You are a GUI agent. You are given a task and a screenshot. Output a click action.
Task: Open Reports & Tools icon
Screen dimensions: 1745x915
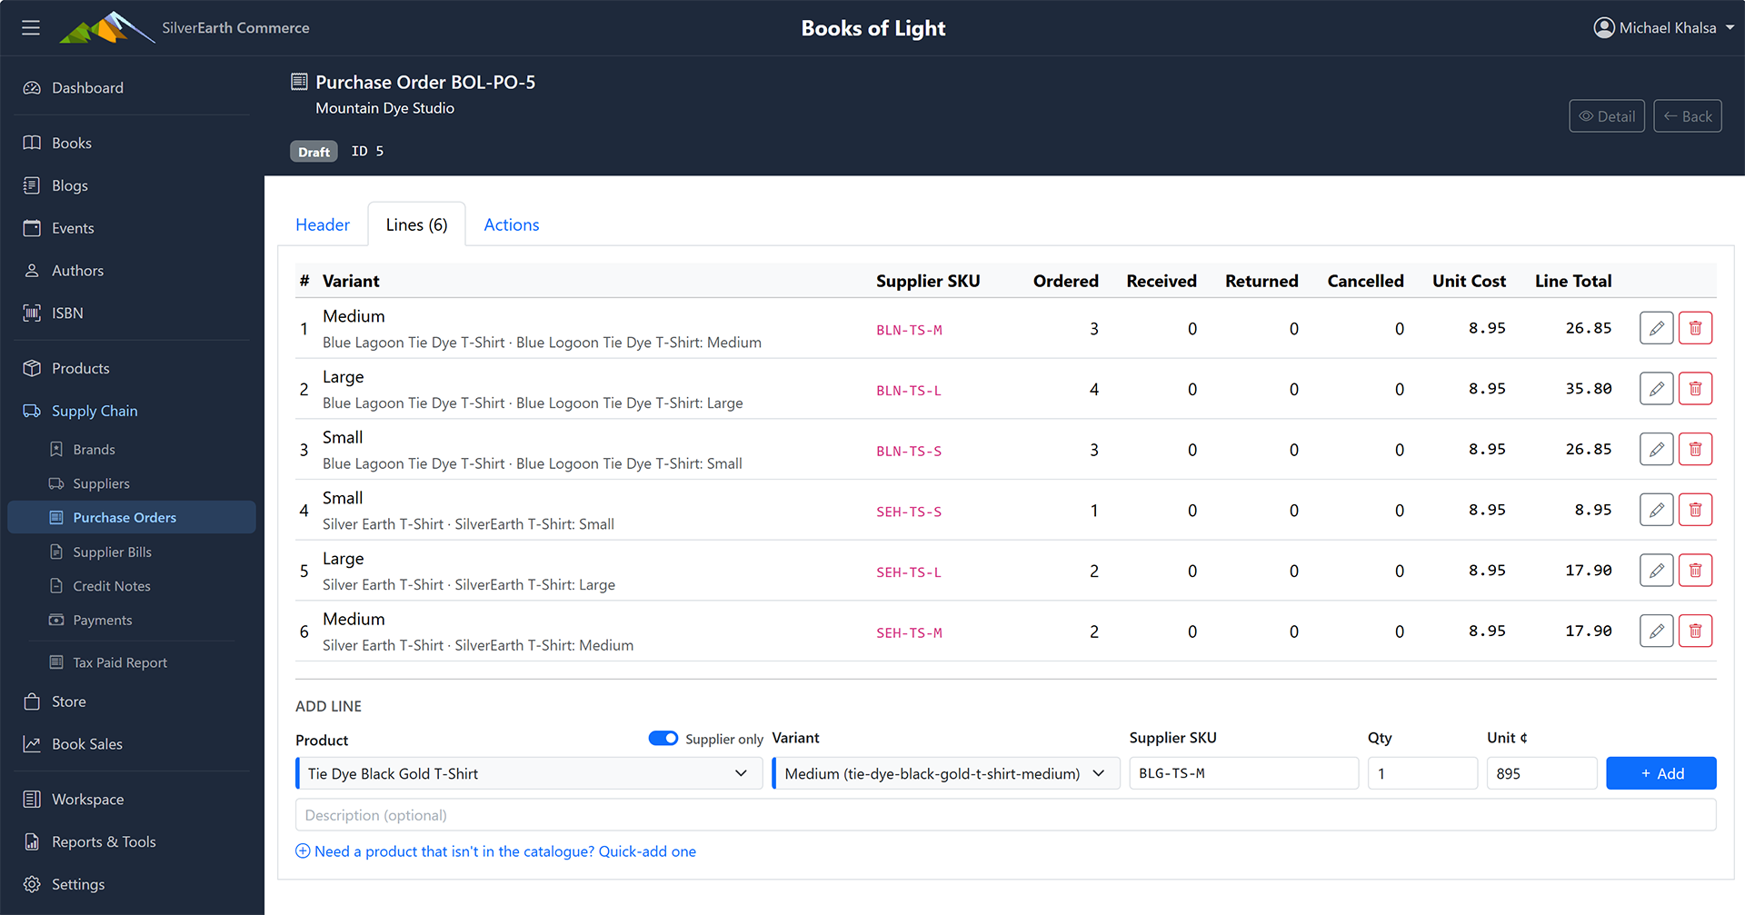[32, 842]
